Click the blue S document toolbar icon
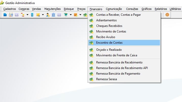This screenshot has width=182, height=102. click(32, 15)
